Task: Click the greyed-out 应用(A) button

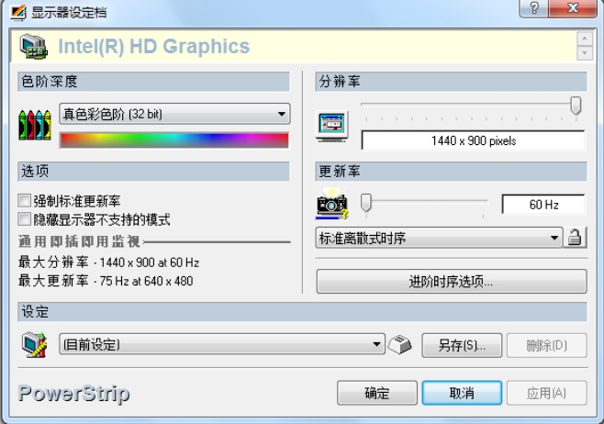Action: click(x=546, y=393)
